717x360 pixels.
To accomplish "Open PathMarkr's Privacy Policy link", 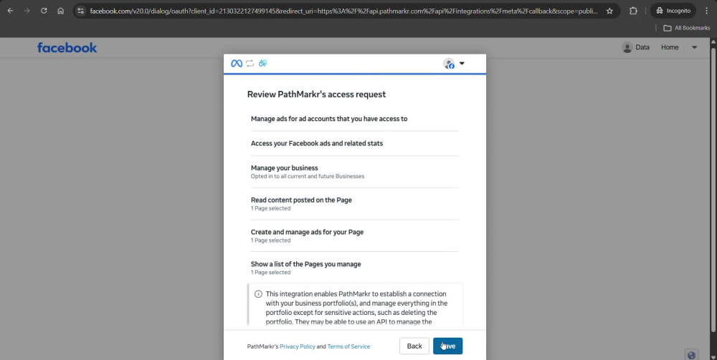I will 298,347.
